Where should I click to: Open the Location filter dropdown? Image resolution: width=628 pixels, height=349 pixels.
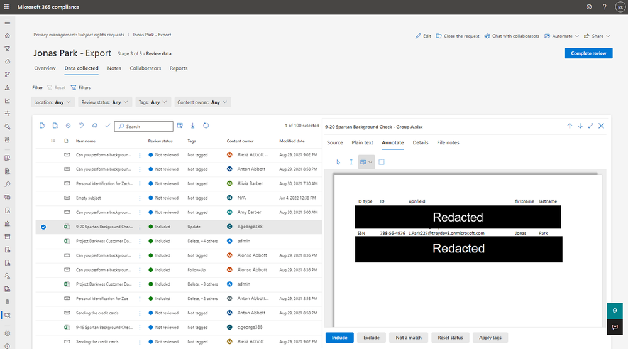[52, 102]
